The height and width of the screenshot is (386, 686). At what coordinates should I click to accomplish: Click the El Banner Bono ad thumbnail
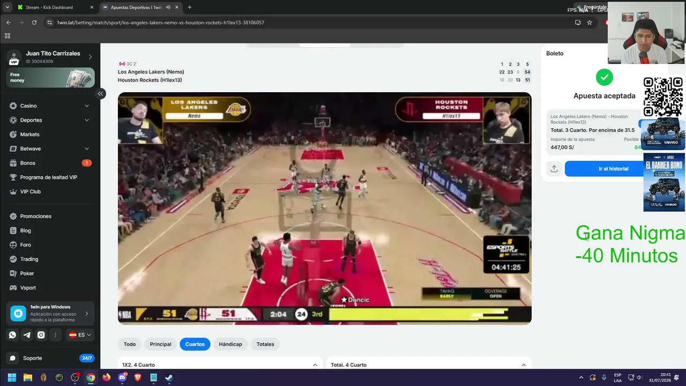pos(664,182)
